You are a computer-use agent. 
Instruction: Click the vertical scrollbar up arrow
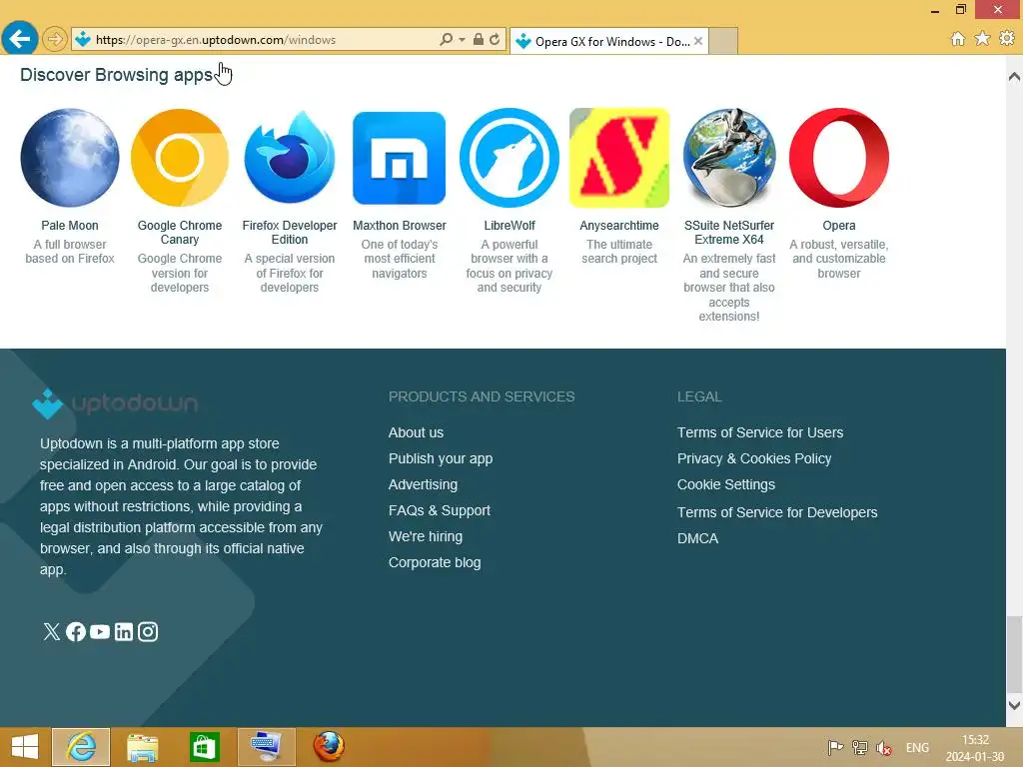(1015, 77)
